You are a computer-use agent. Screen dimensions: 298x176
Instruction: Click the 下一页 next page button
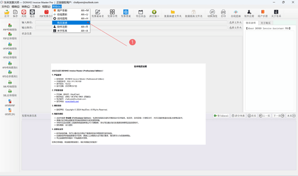tap(279, 115)
